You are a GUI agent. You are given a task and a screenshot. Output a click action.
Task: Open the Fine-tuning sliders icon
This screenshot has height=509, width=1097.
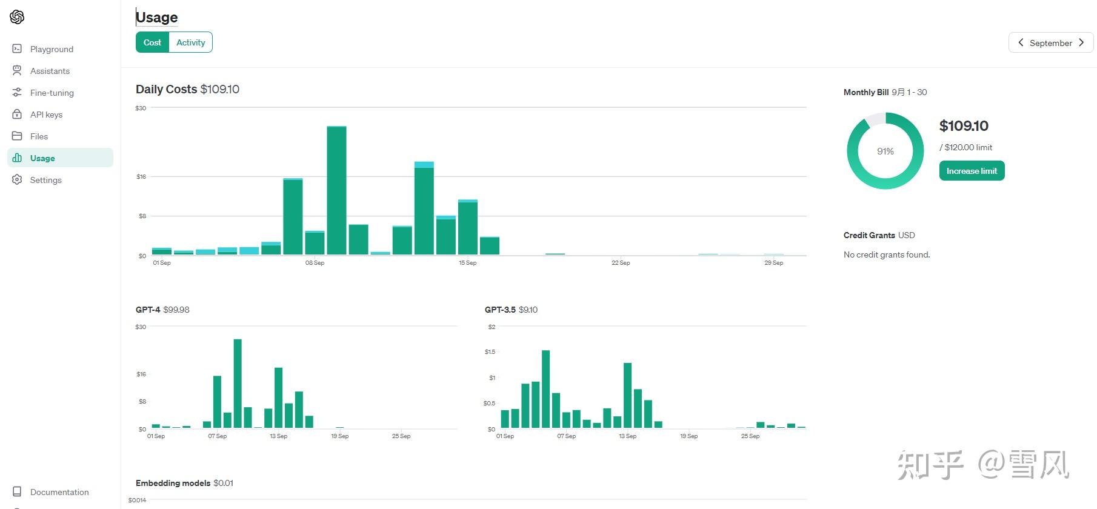click(x=17, y=92)
